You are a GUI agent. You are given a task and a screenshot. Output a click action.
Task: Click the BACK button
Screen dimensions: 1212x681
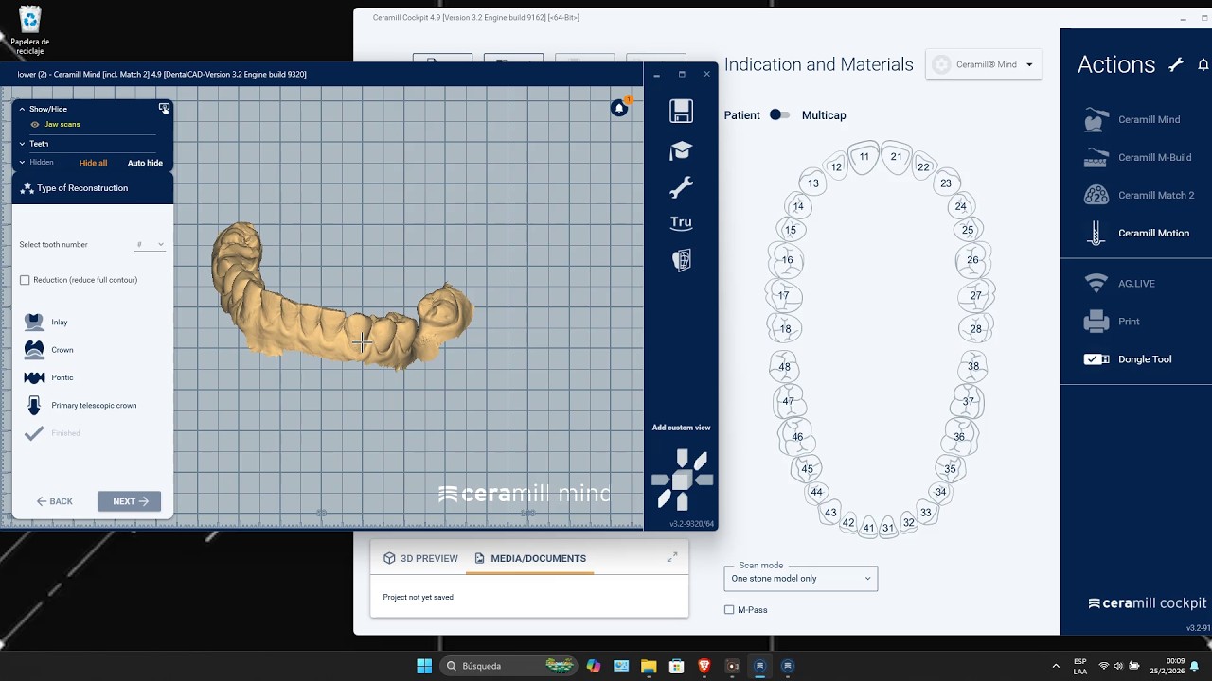pyautogui.click(x=55, y=501)
